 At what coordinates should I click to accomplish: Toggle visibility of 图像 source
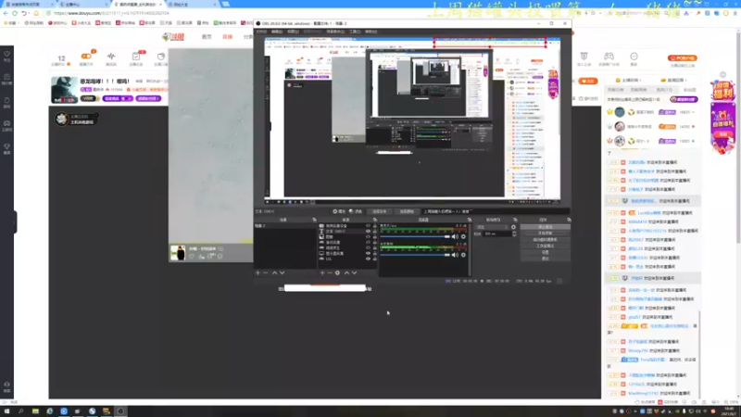pos(368,237)
